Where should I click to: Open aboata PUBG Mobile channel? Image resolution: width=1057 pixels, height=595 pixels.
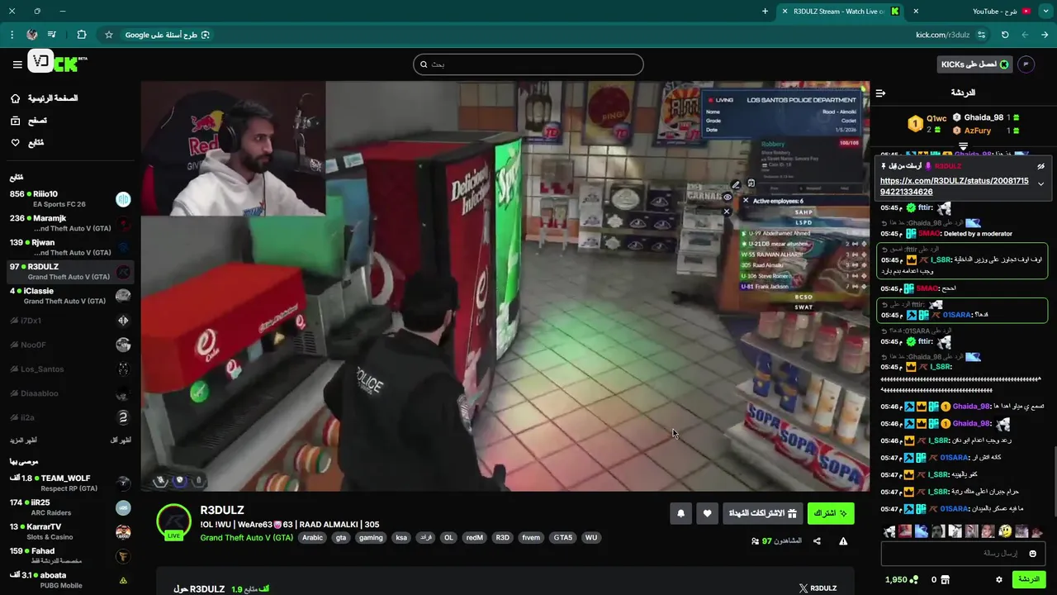70,580
